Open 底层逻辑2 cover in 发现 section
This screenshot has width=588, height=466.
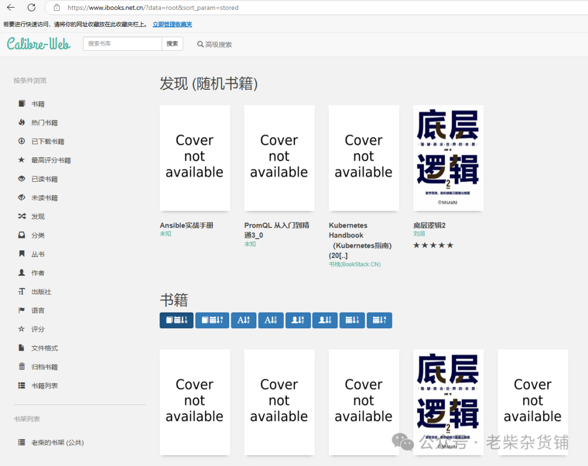[x=449, y=158]
